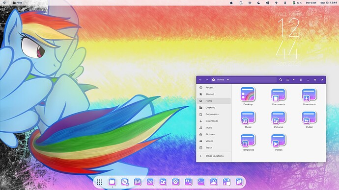Select the Documents folder icon in the grid

coord(279,95)
